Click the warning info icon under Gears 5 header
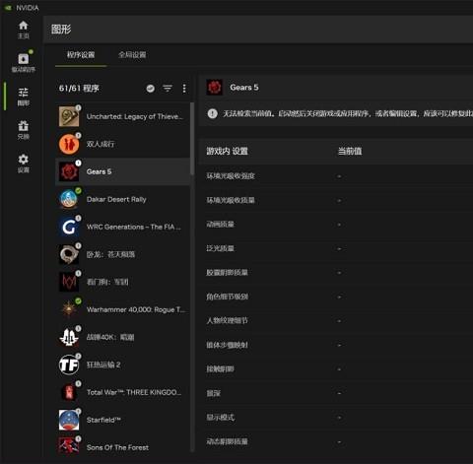 [213, 113]
